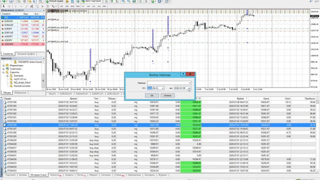
Task: Click the zoom out magnifier icon
Action: (129, 1)
